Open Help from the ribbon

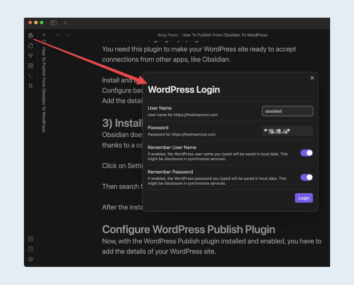click(31, 249)
